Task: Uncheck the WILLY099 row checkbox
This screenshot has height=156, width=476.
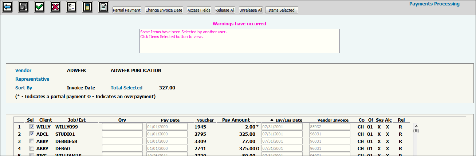Action: click(32, 127)
